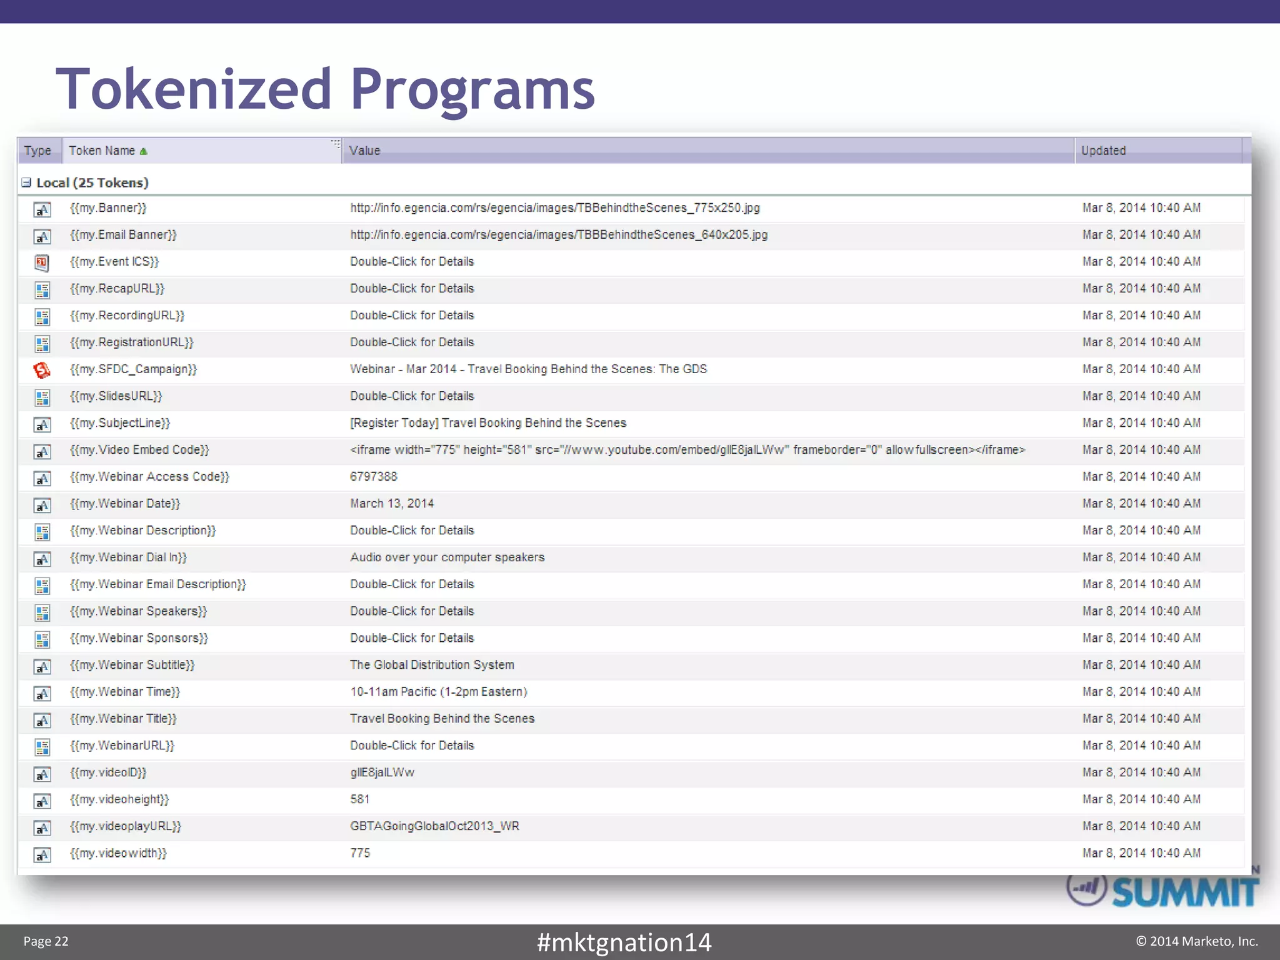
Task: Click the [Register Today] subject line value
Action: coord(488,423)
